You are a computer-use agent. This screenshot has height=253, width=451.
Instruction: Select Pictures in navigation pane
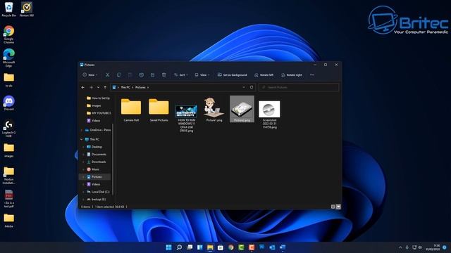click(x=94, y=176)
